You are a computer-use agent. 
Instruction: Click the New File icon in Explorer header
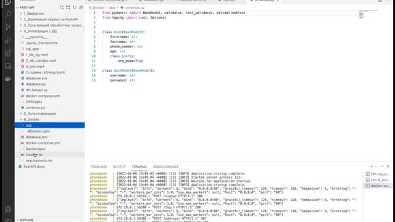pos(62,7)
